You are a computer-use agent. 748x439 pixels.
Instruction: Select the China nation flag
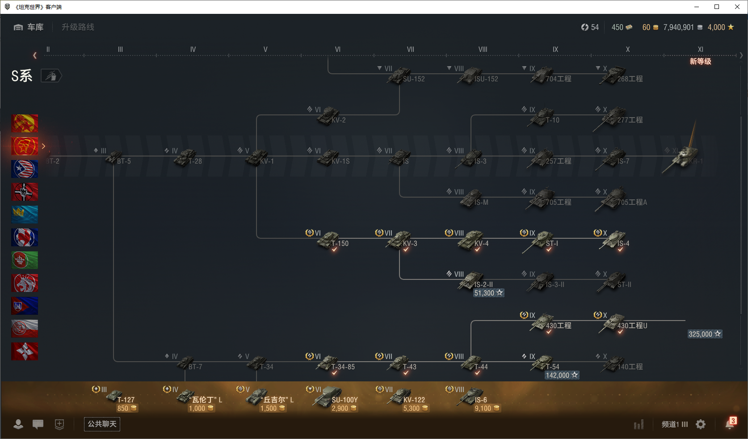click(x=25, y=123)
